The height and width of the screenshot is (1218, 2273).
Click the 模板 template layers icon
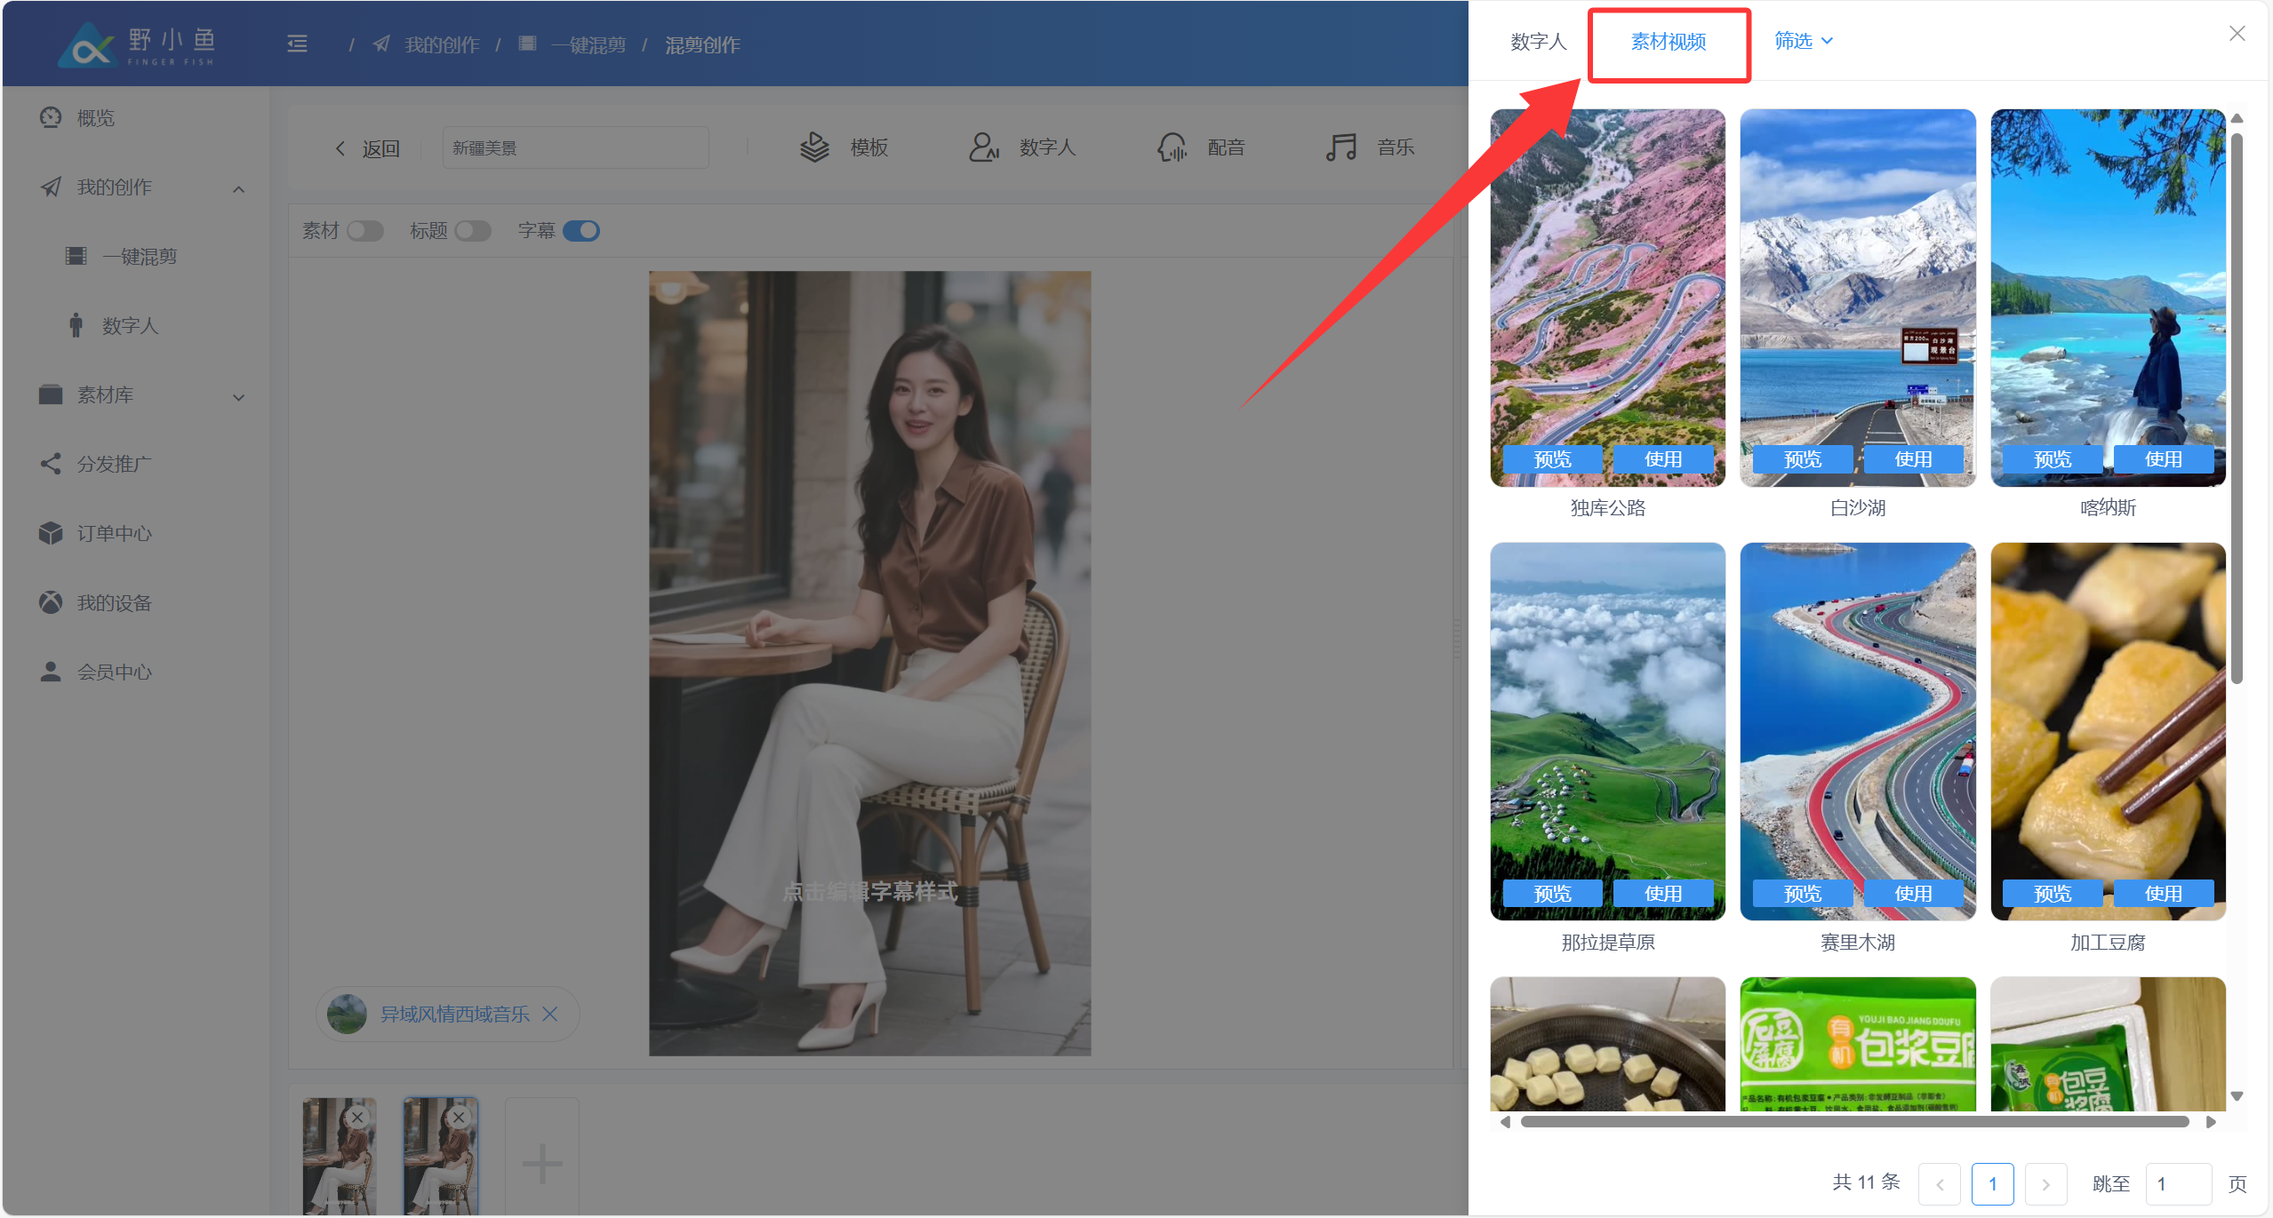pyautogui.click(x=813, y=147)
